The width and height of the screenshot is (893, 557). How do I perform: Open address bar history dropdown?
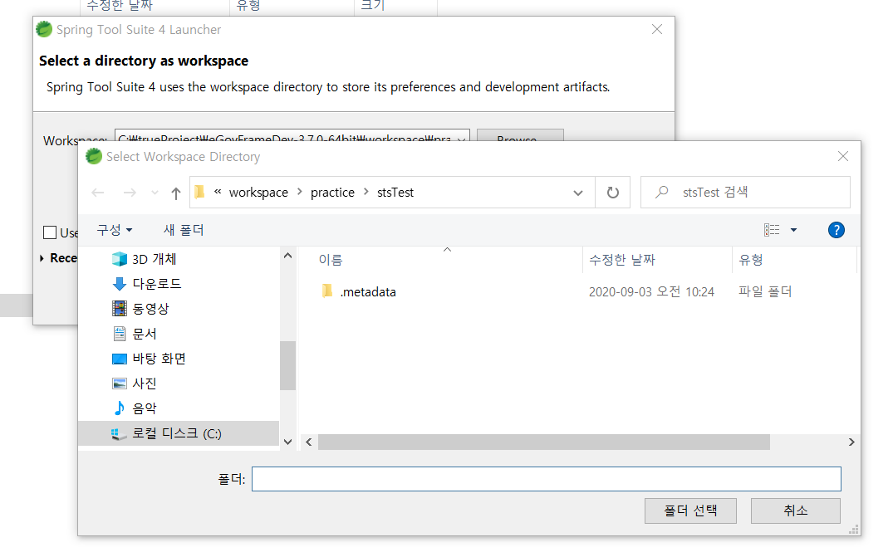click(578, 193)
